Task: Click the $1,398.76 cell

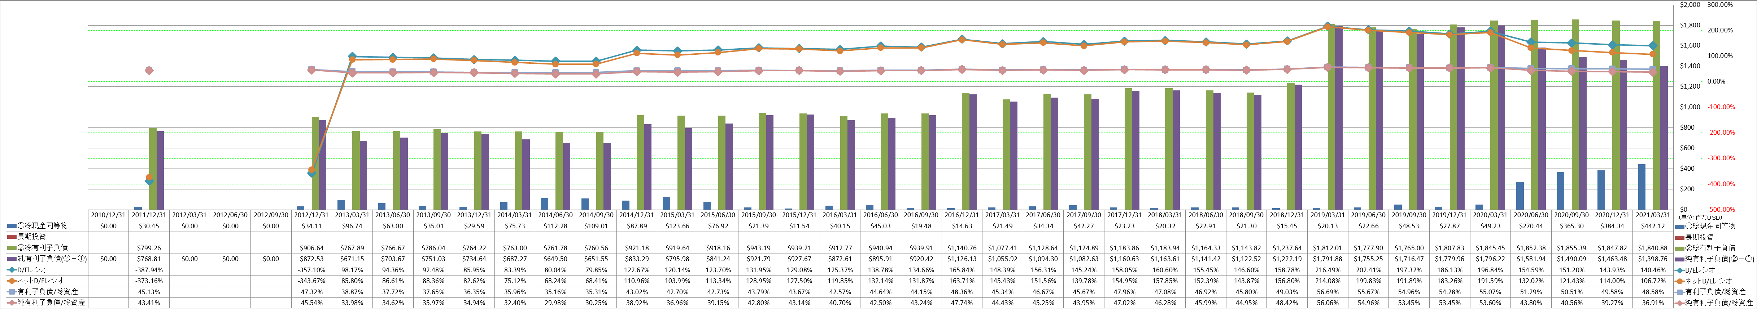Action: [x=1654, y=259]
